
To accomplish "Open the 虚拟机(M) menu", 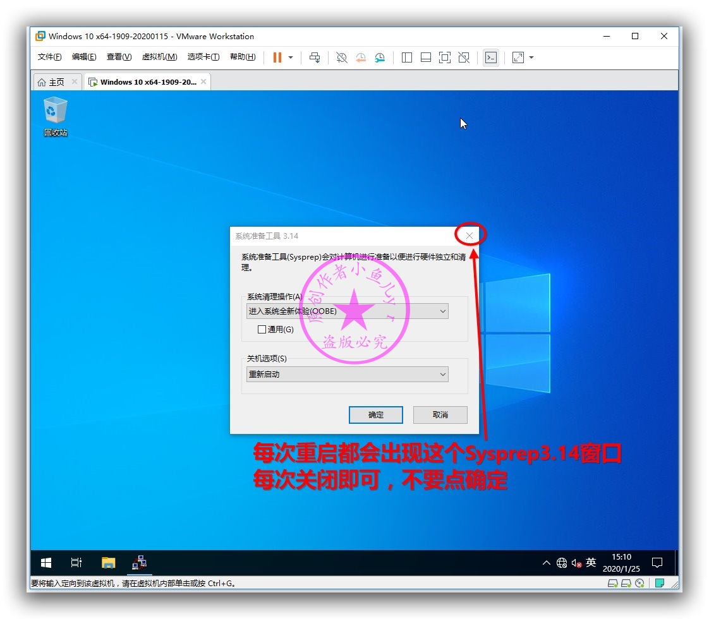I will coord(159,57).
